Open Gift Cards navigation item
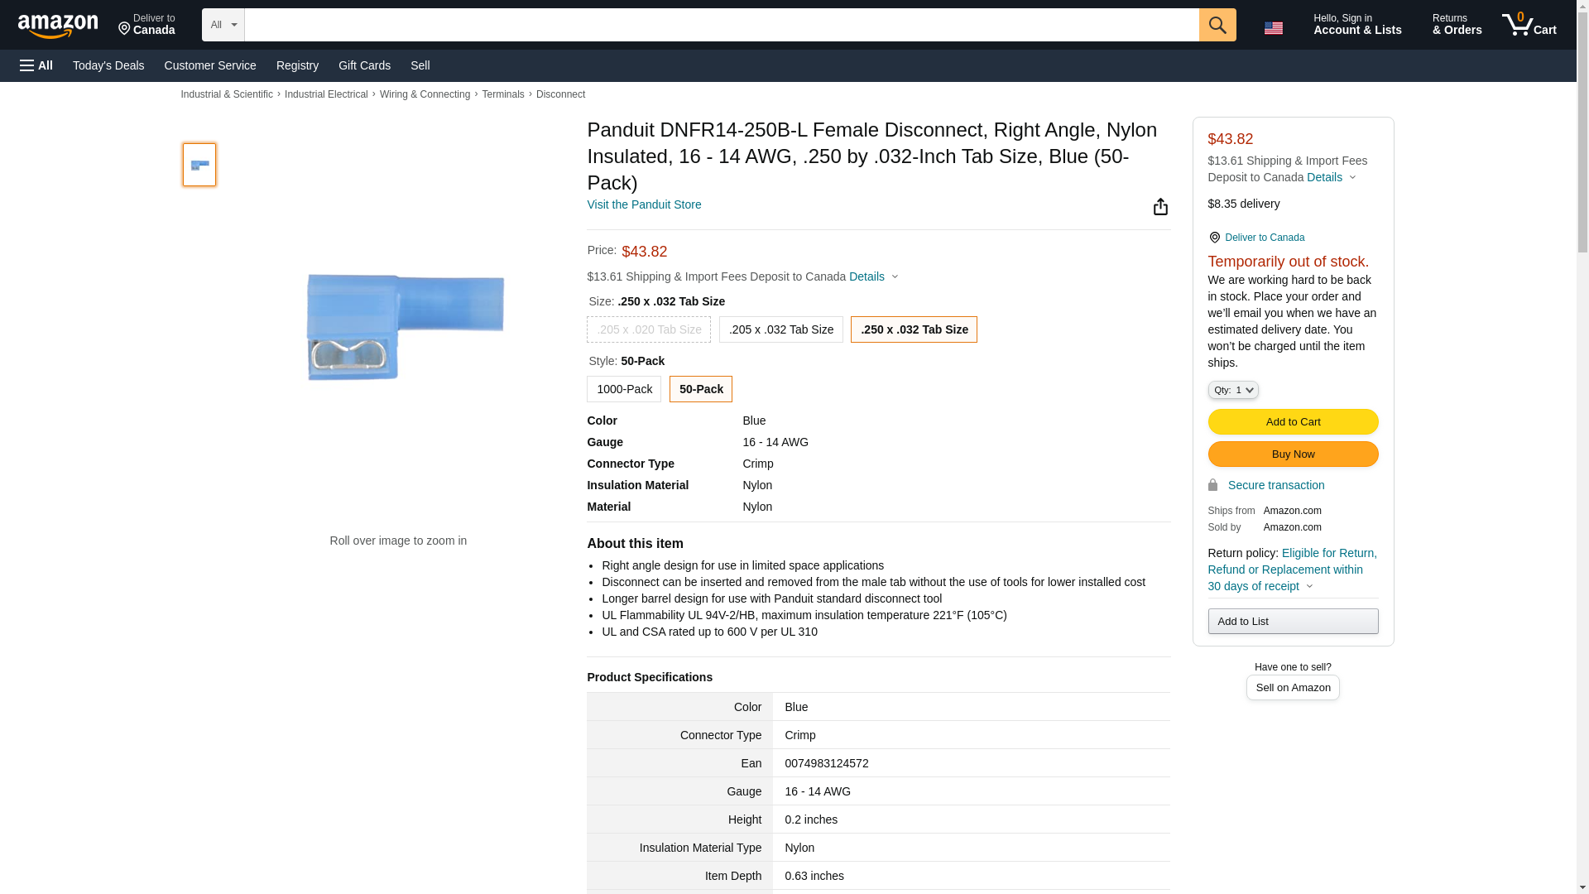Screen dimensions: 1589x894 point(364,65)
